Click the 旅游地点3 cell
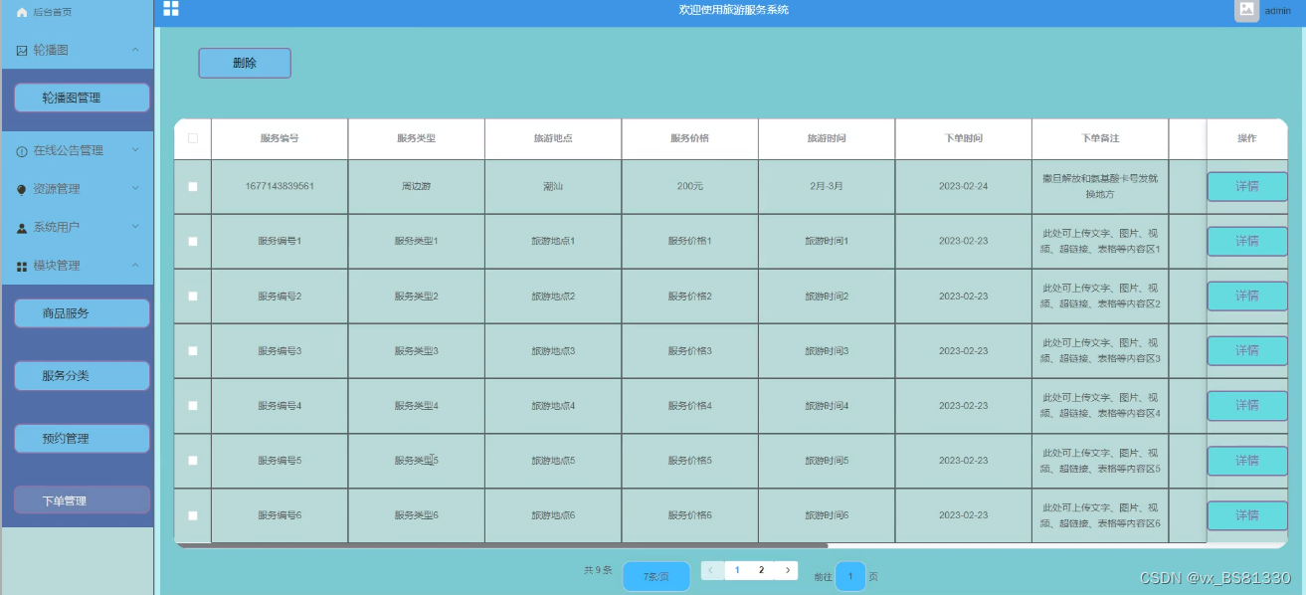The image size is (1306, 595). click(x=553, y=350)
